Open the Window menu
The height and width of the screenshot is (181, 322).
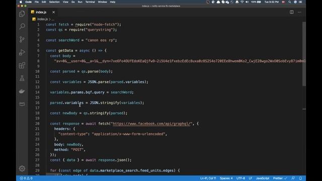[102, 2]
